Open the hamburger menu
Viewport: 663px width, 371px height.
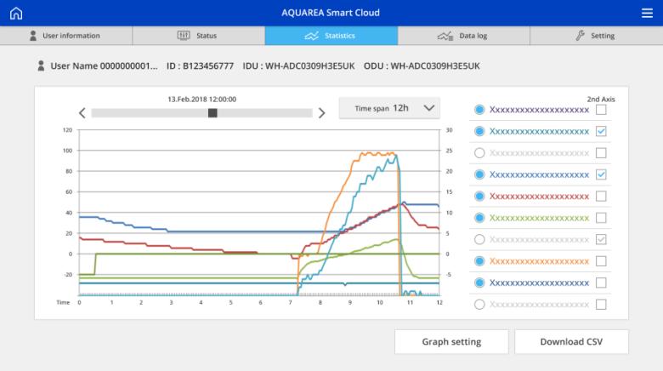pos(647,13)
